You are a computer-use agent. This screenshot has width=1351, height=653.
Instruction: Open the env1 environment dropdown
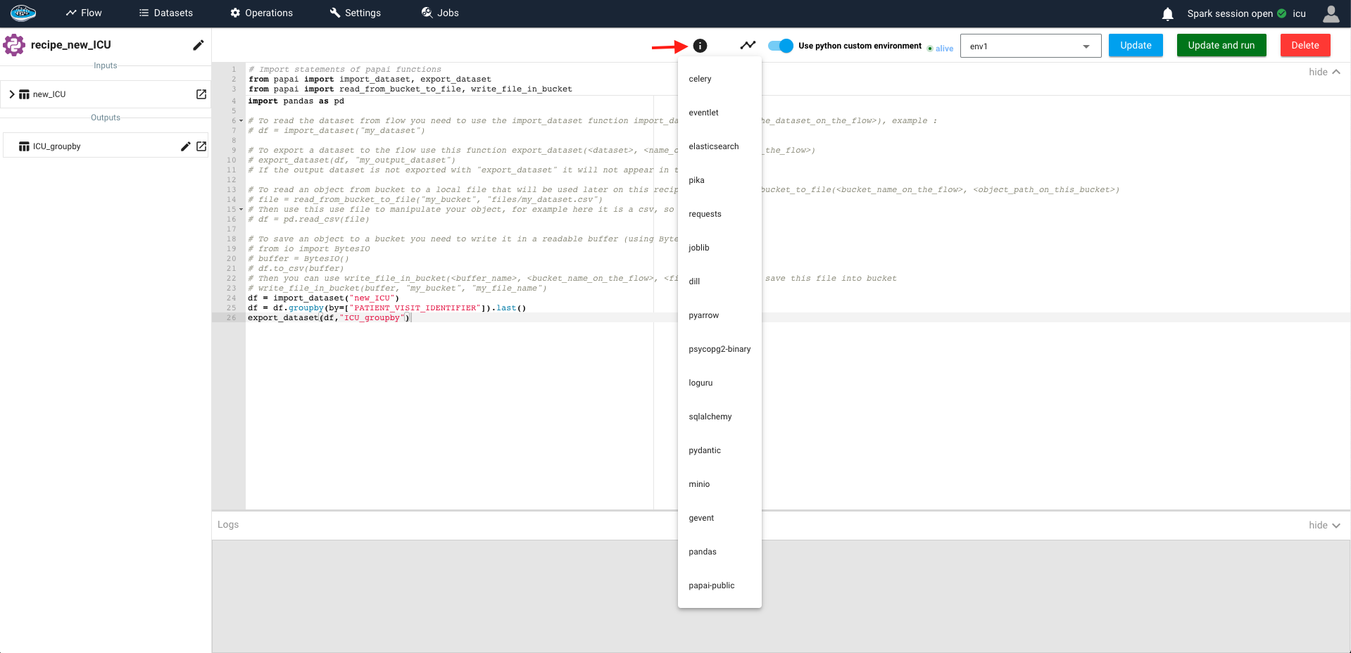pyautogui.click(x=1030, y=46)
